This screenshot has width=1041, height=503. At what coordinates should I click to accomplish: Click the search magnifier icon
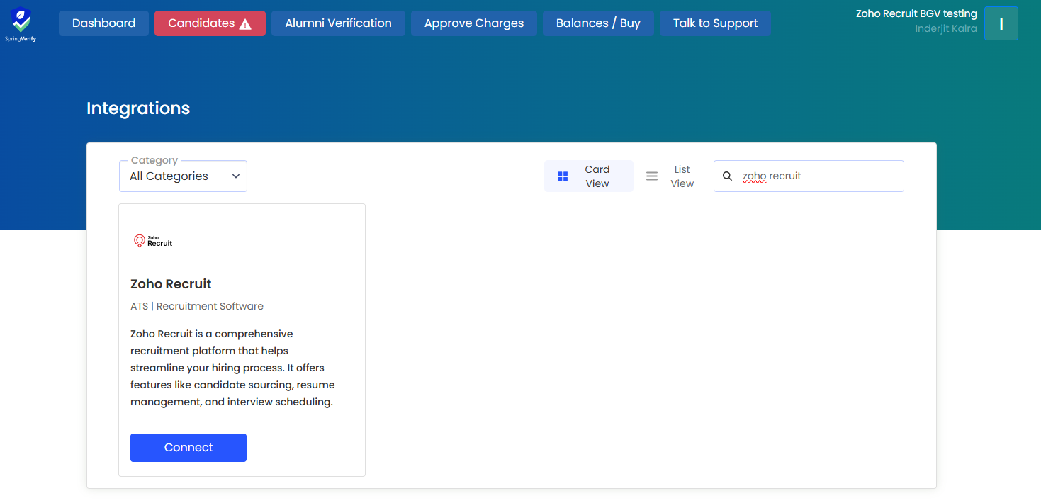click(x=727, y=176)
